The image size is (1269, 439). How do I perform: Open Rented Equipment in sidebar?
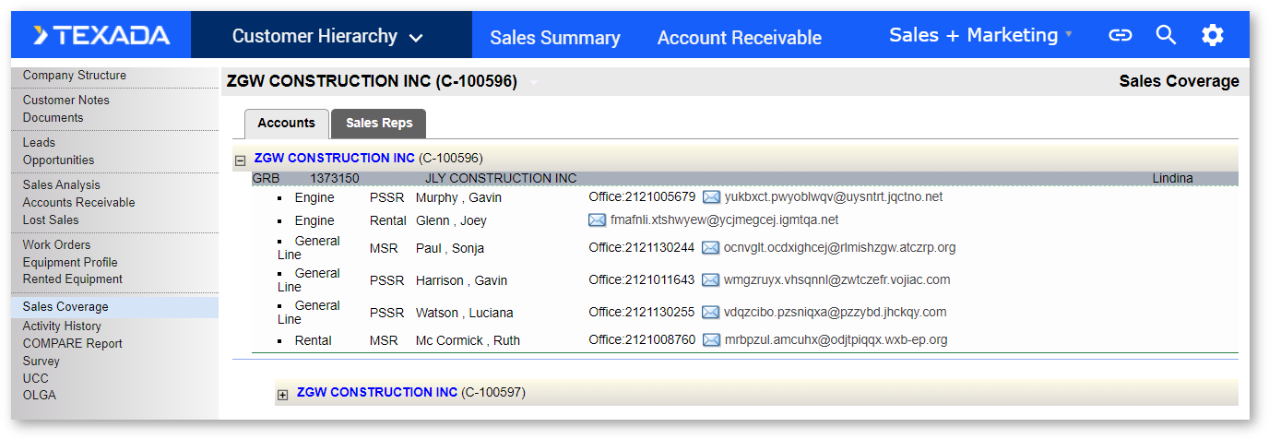tap(73, 279)
